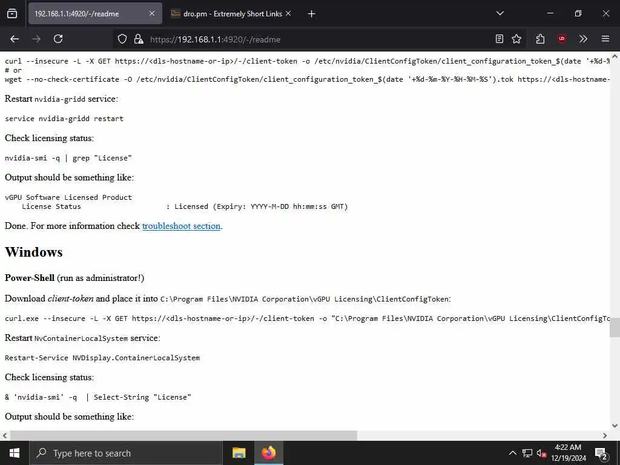This screenshot has height=465, width=620.
Task: Click the 'service nvidia-gridd restart' command
Action: [64, 119]
